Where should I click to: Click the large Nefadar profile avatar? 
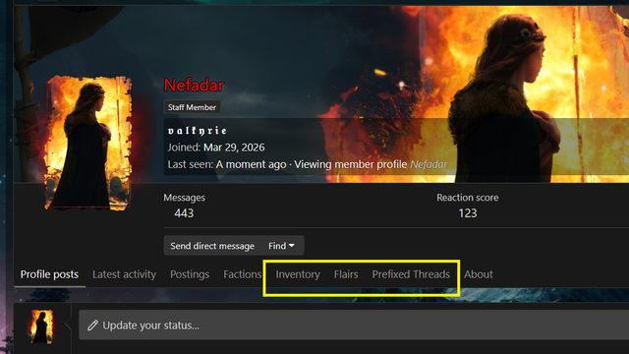click(88, 143)
